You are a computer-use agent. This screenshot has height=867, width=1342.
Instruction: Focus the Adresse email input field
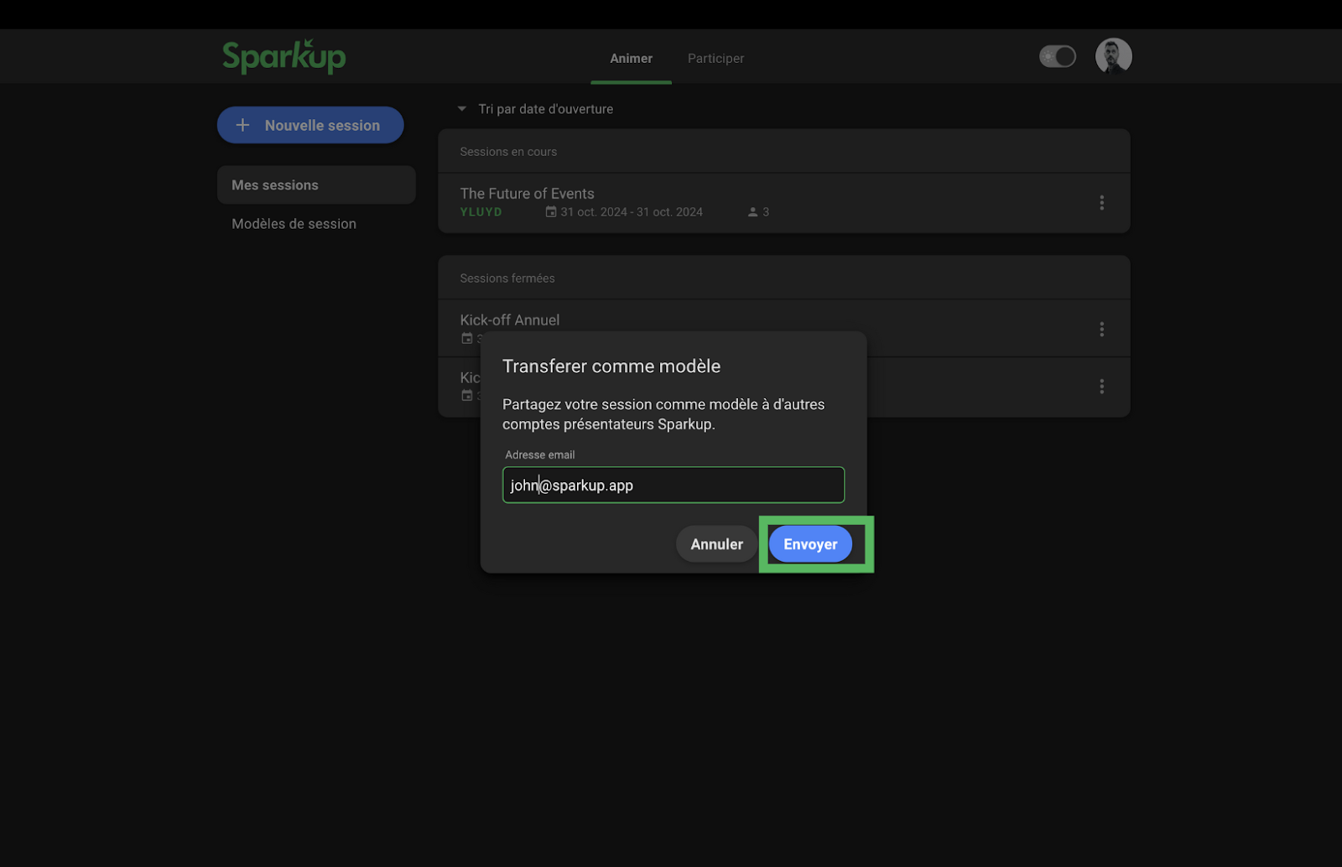click(x=673, y=485)
